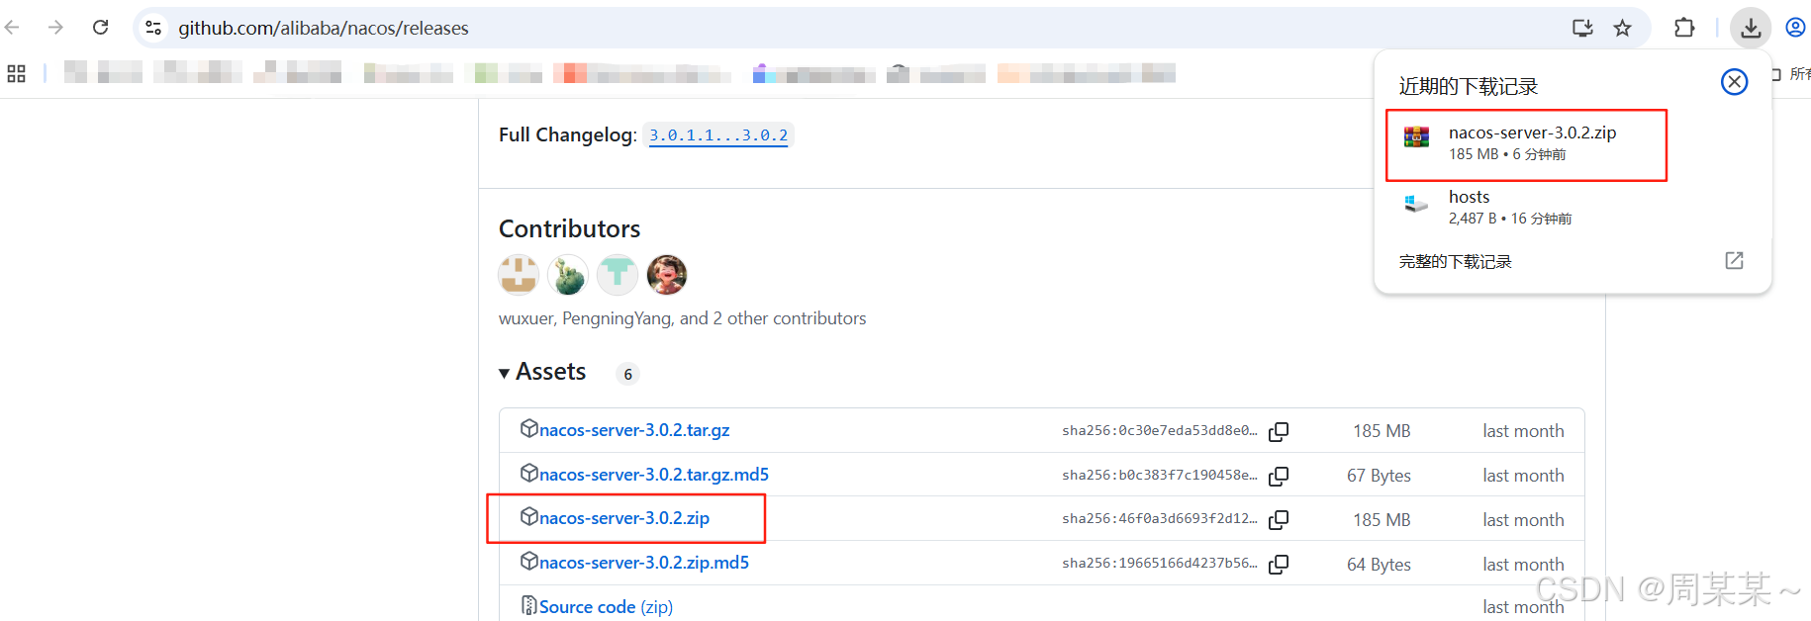Viewport: 1811px width, 621px height.
Task: Copy sha256 of tar.gz.md5 asset
Action: 1279,476
